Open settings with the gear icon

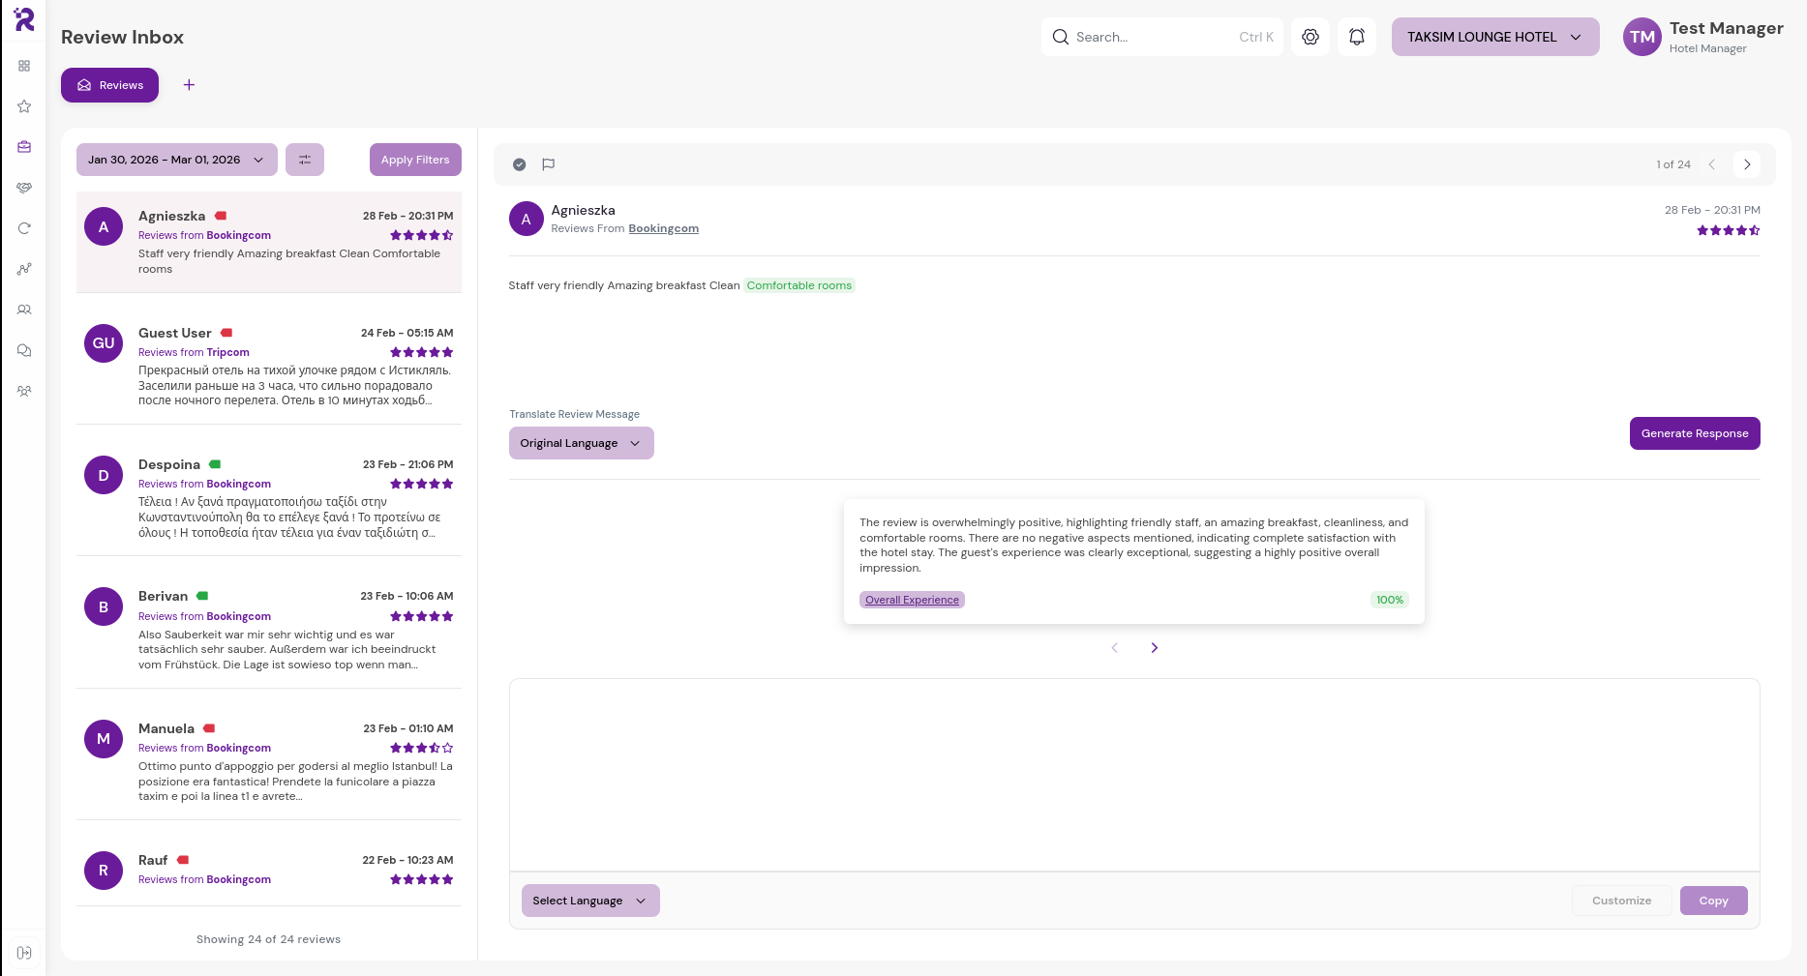point(1310,37)
